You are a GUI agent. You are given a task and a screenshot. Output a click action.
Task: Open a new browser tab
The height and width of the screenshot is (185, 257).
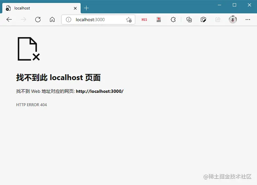(x=86, y=8)
